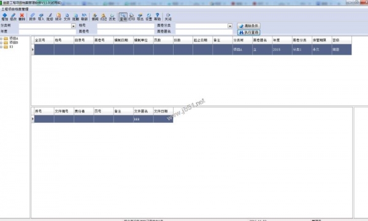Click the 执行查询 (Run query) button

(249, 33)
